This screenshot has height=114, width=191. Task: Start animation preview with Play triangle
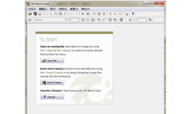(x=83, y=14)
